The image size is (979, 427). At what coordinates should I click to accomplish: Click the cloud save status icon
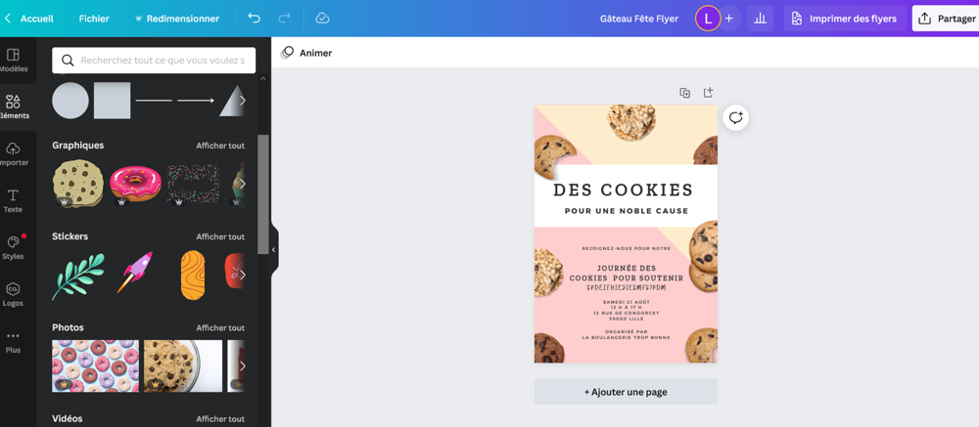322,19
